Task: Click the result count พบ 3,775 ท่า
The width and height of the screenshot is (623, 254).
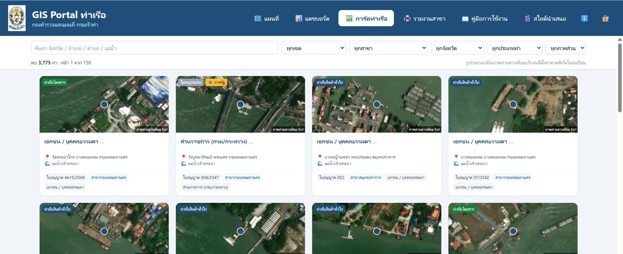Action: pyautogui.click(x=44, y=63)
